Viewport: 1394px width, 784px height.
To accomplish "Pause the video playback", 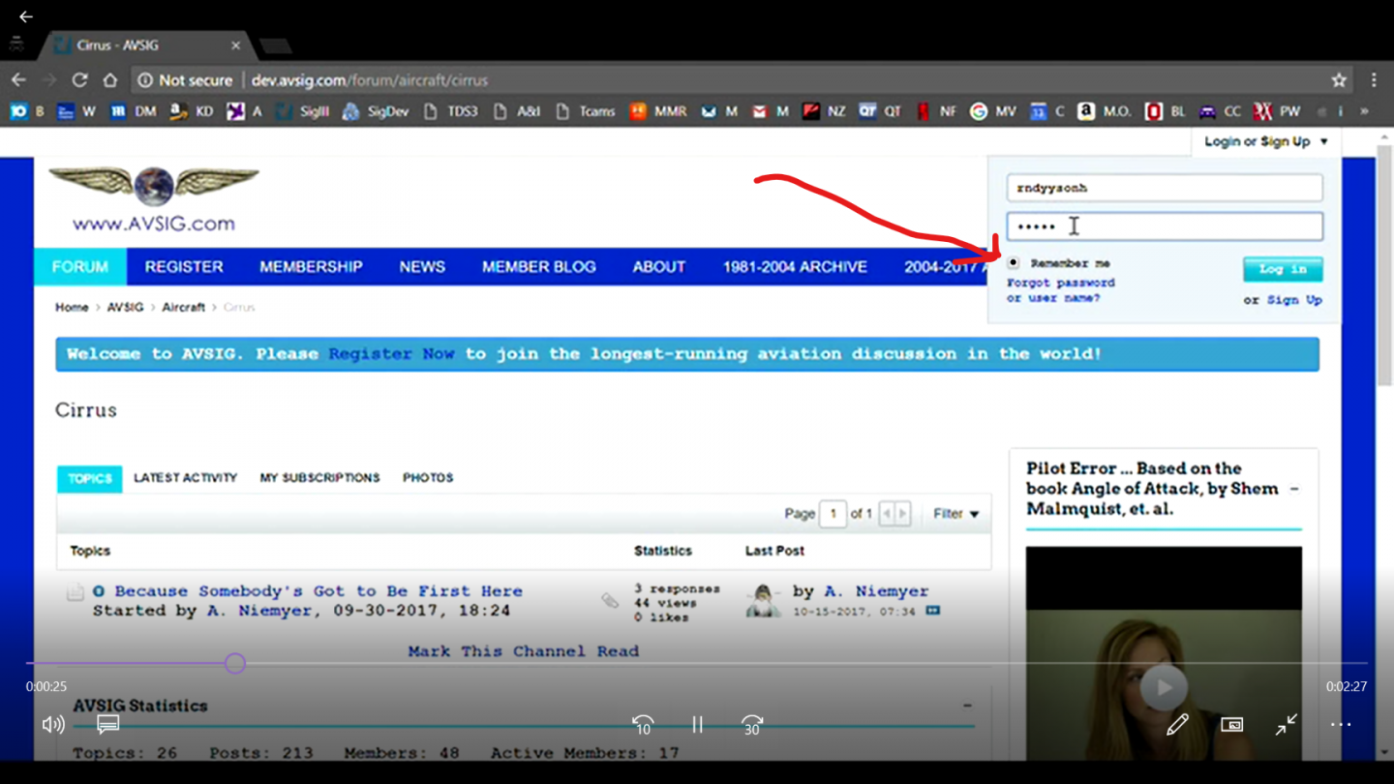I will click(x=697, y=724).
